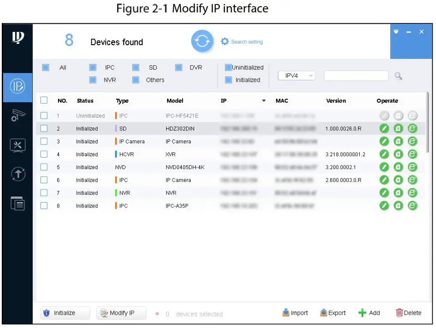Screen dimensions: 436x328
Task: Click the search magnifier icon
Action: [398, 76]
